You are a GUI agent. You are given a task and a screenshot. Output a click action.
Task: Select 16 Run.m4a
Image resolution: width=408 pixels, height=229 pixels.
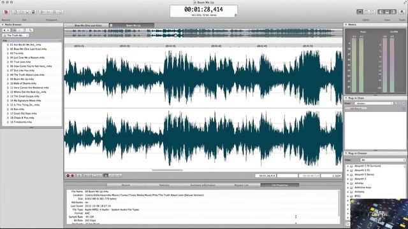tap(17, 109)
